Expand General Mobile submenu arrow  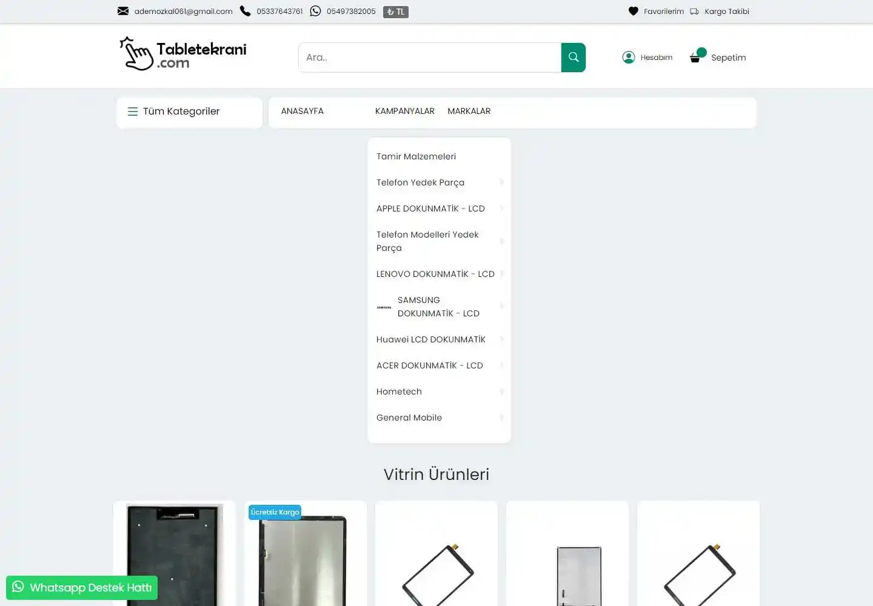(502, 417)
